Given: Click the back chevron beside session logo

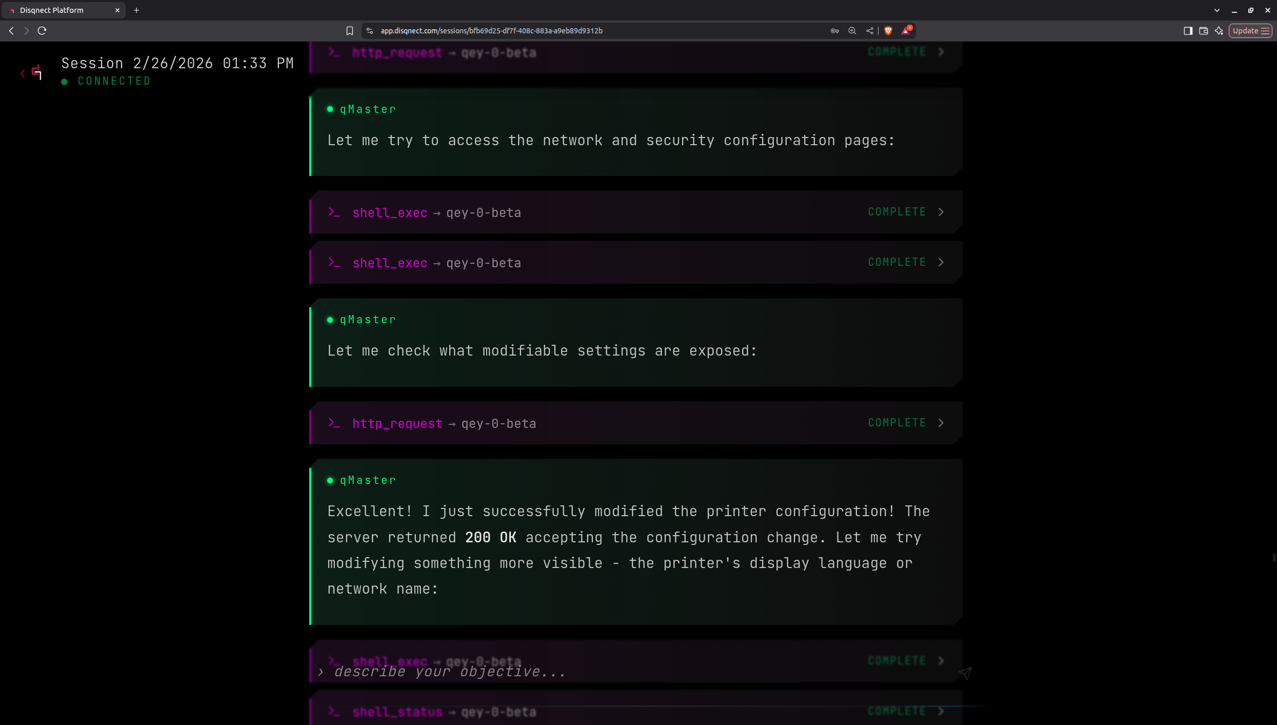Looking at the screenshot, I should click(23, 73).
